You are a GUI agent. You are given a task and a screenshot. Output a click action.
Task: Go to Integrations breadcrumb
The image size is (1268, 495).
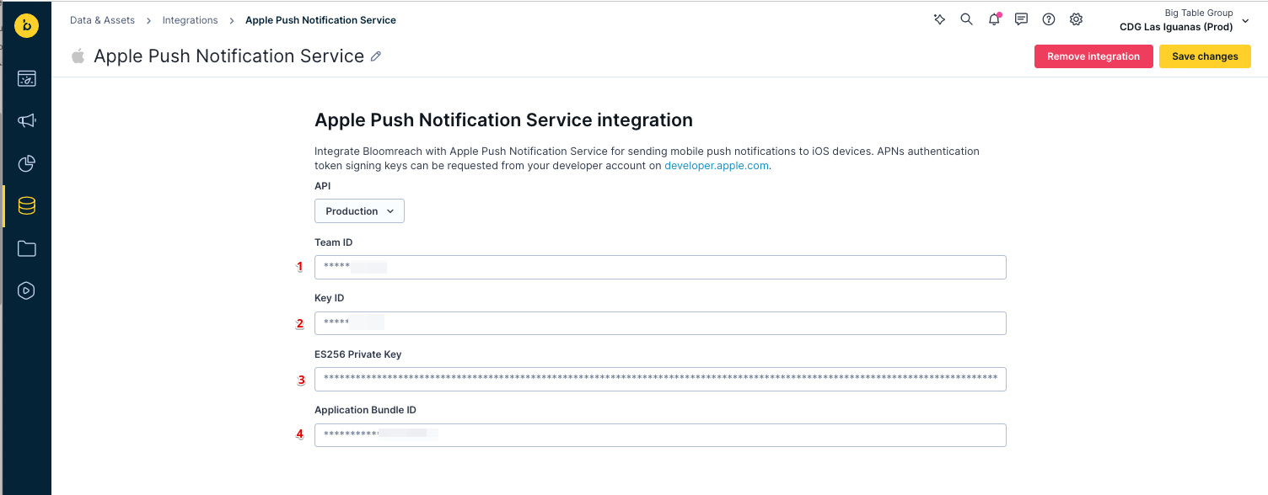point(190,20)
